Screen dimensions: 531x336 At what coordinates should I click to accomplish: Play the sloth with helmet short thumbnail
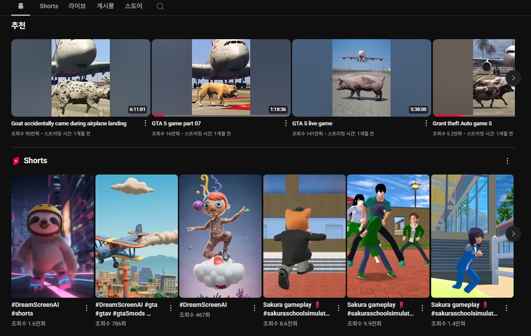53,236
